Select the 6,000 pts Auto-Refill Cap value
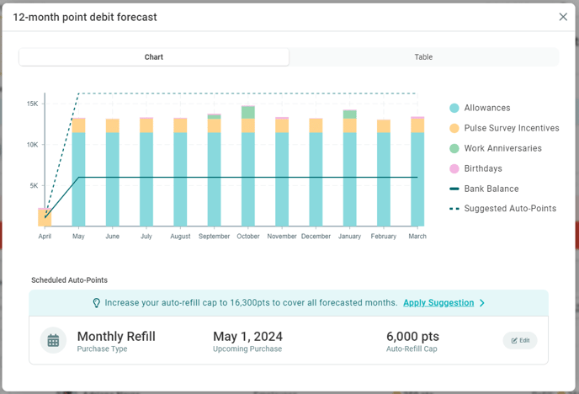The height and width of the screenshot is (394, 579). (x=412, y=337)
